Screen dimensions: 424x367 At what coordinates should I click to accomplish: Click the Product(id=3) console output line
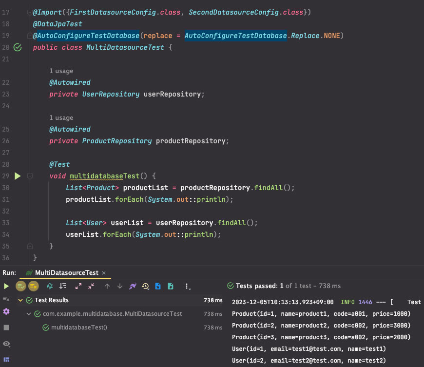[321, 337]
